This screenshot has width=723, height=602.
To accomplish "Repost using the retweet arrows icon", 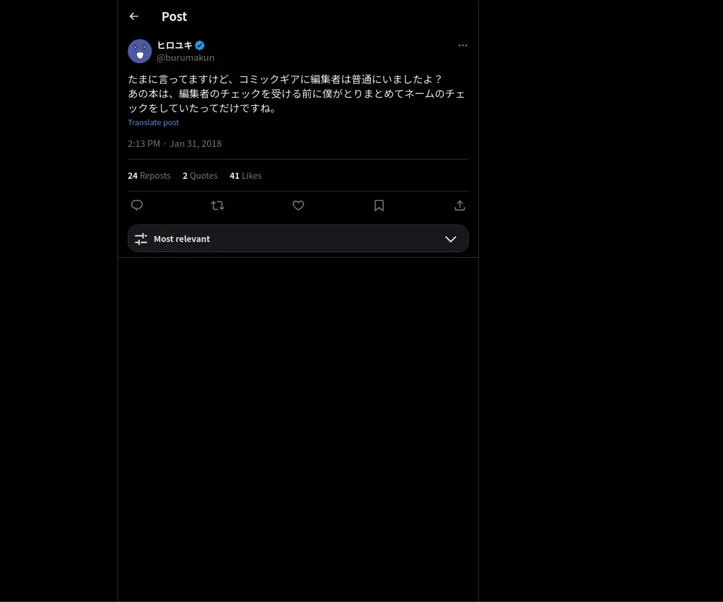I will pyautogui.click(x=218, y=205).
